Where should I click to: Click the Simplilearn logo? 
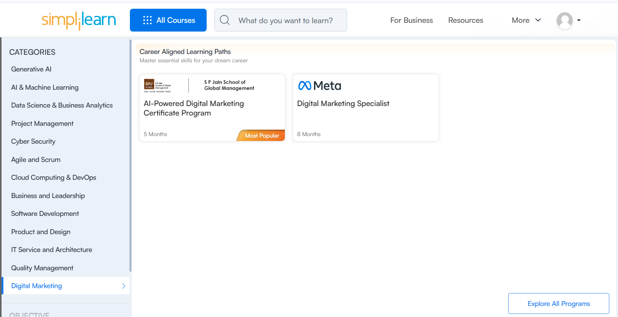point(79,21)
